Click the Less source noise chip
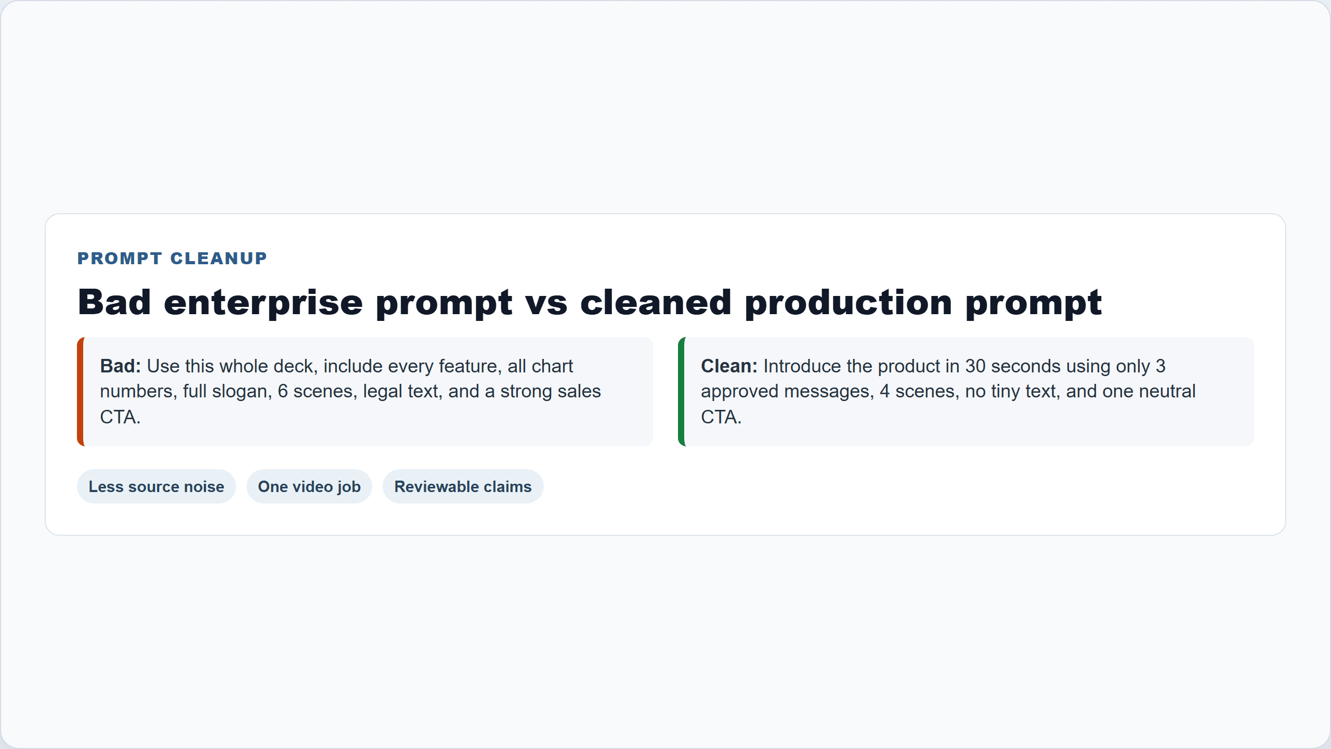 pyautogui.click(x=156, y=486)
